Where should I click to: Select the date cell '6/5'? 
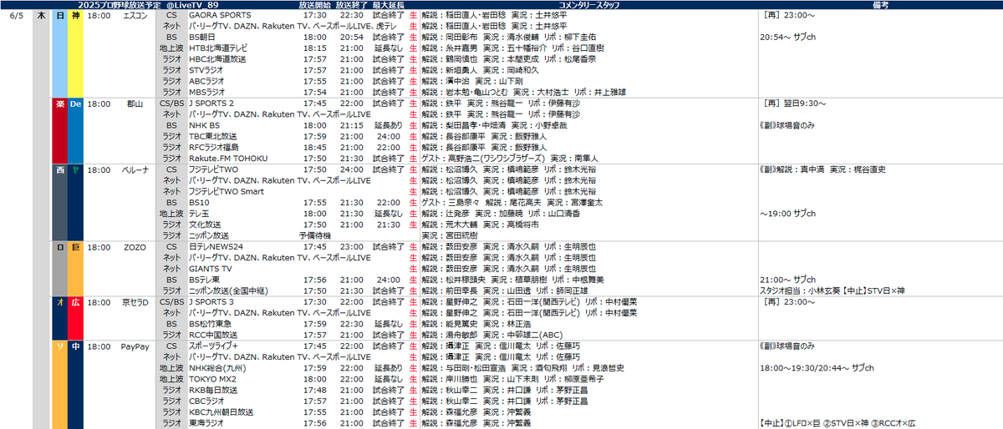17,15
